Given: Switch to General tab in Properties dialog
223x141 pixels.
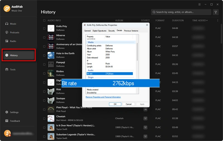Looking at the screenshot, I should (87, 31).
